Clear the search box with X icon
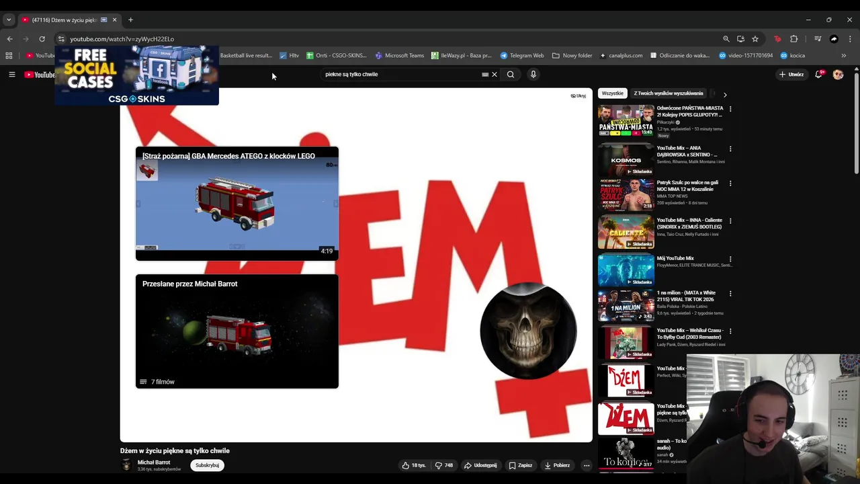 (x=494, y=75)
